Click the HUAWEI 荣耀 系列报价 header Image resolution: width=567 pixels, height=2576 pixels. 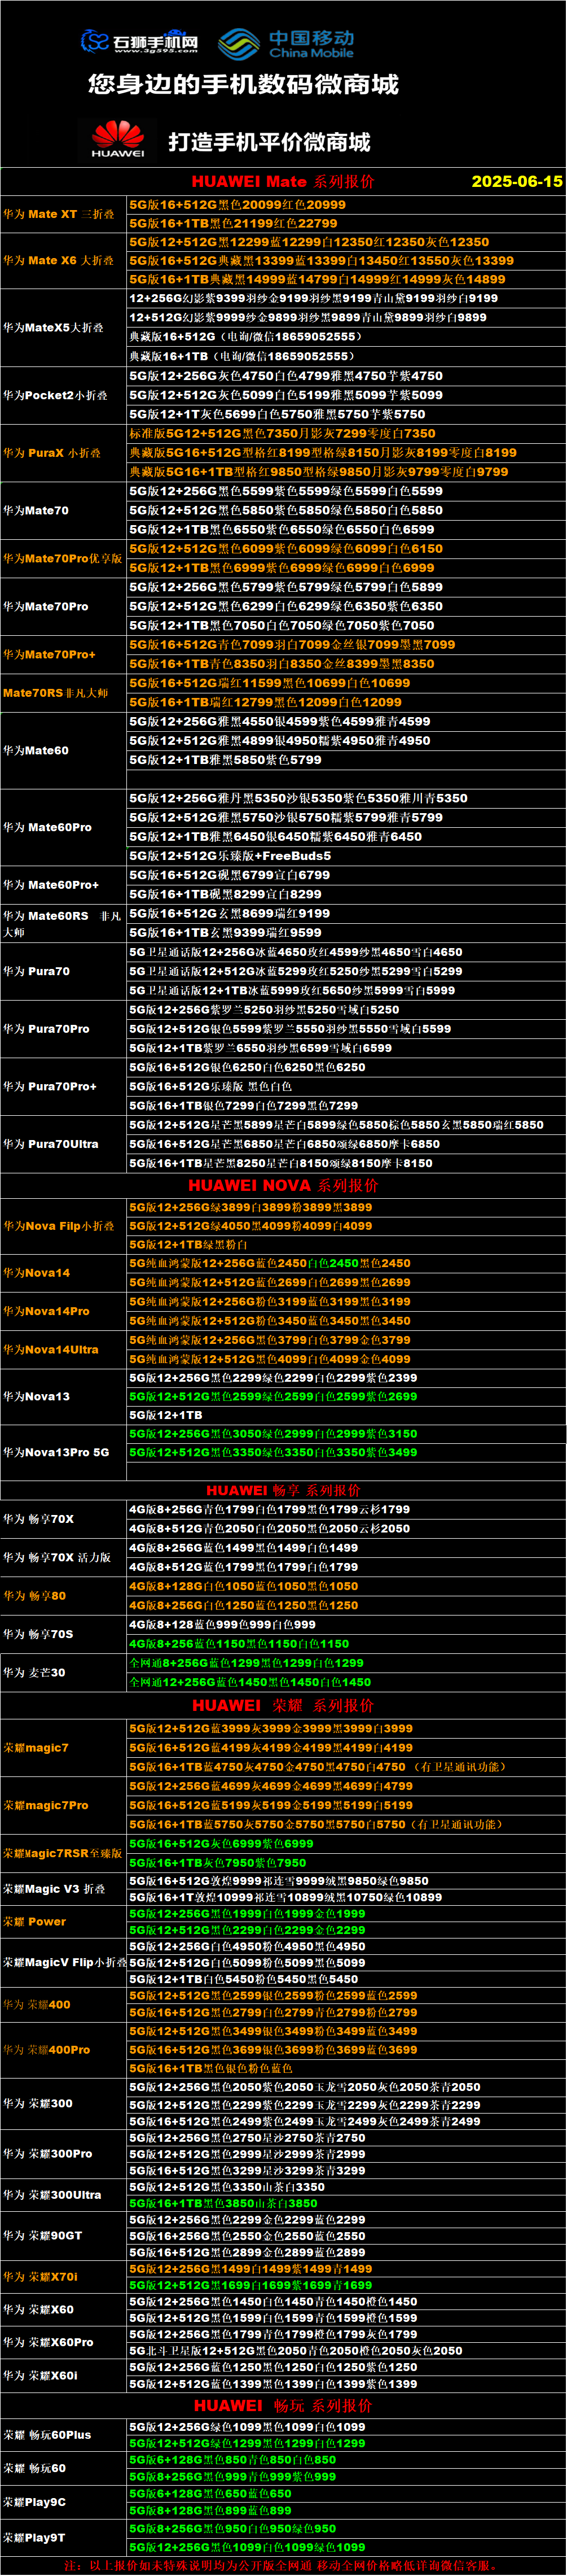[283, 1705]
